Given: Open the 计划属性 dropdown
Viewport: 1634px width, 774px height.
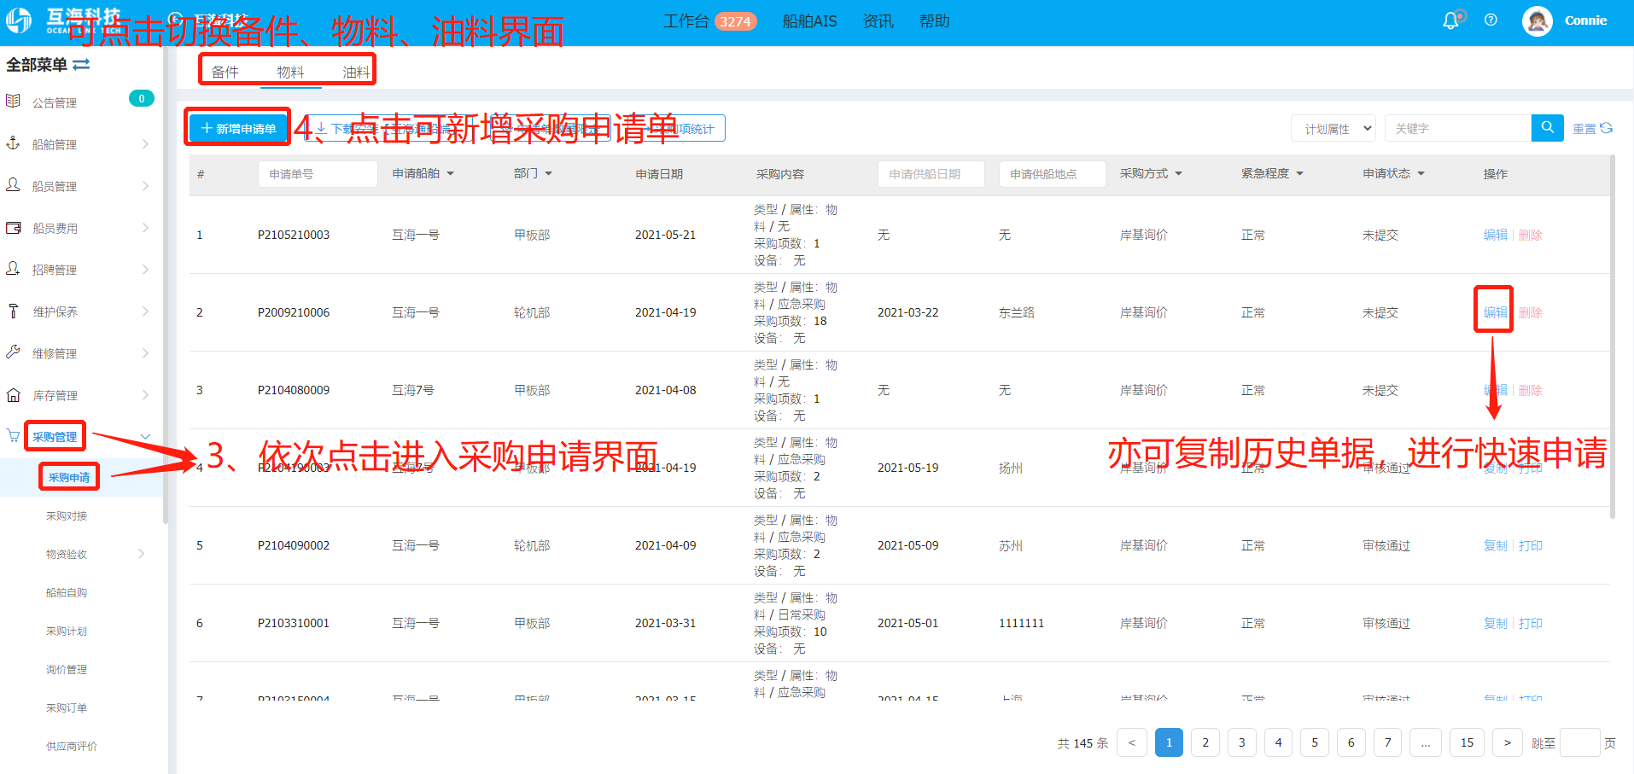Looking at the screenshot, I should pyautogui.click(x=1333, y=128).
